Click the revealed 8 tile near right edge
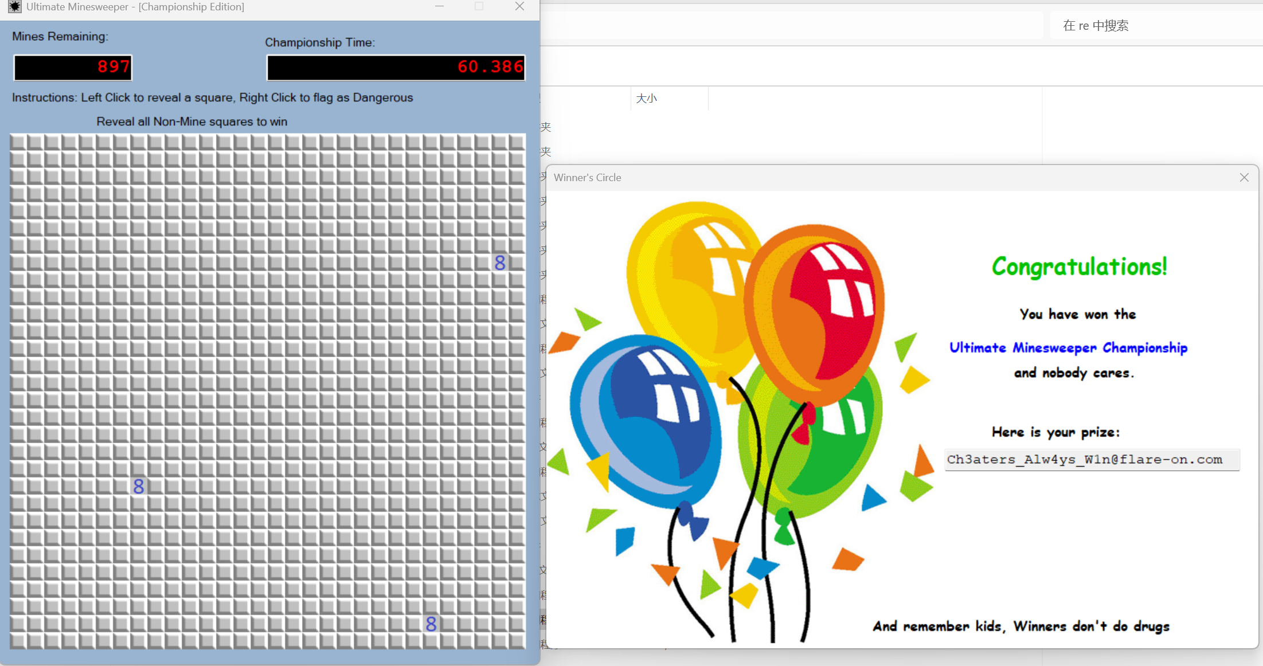The width and height of the screenshot is (1263, 666). click(500, 263)
